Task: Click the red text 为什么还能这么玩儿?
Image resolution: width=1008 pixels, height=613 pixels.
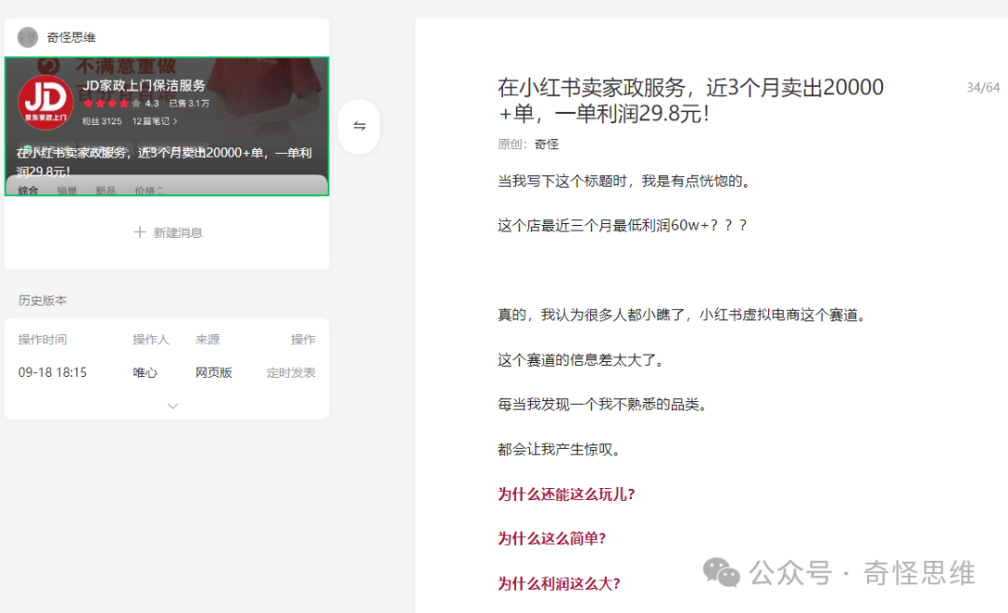Action: 567,495
